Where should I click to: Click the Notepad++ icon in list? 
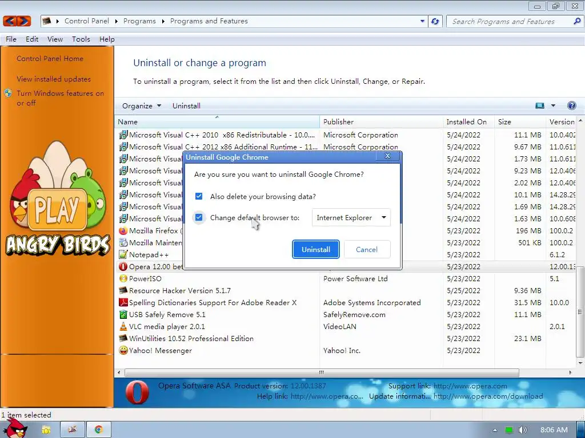tap(123, 255)
